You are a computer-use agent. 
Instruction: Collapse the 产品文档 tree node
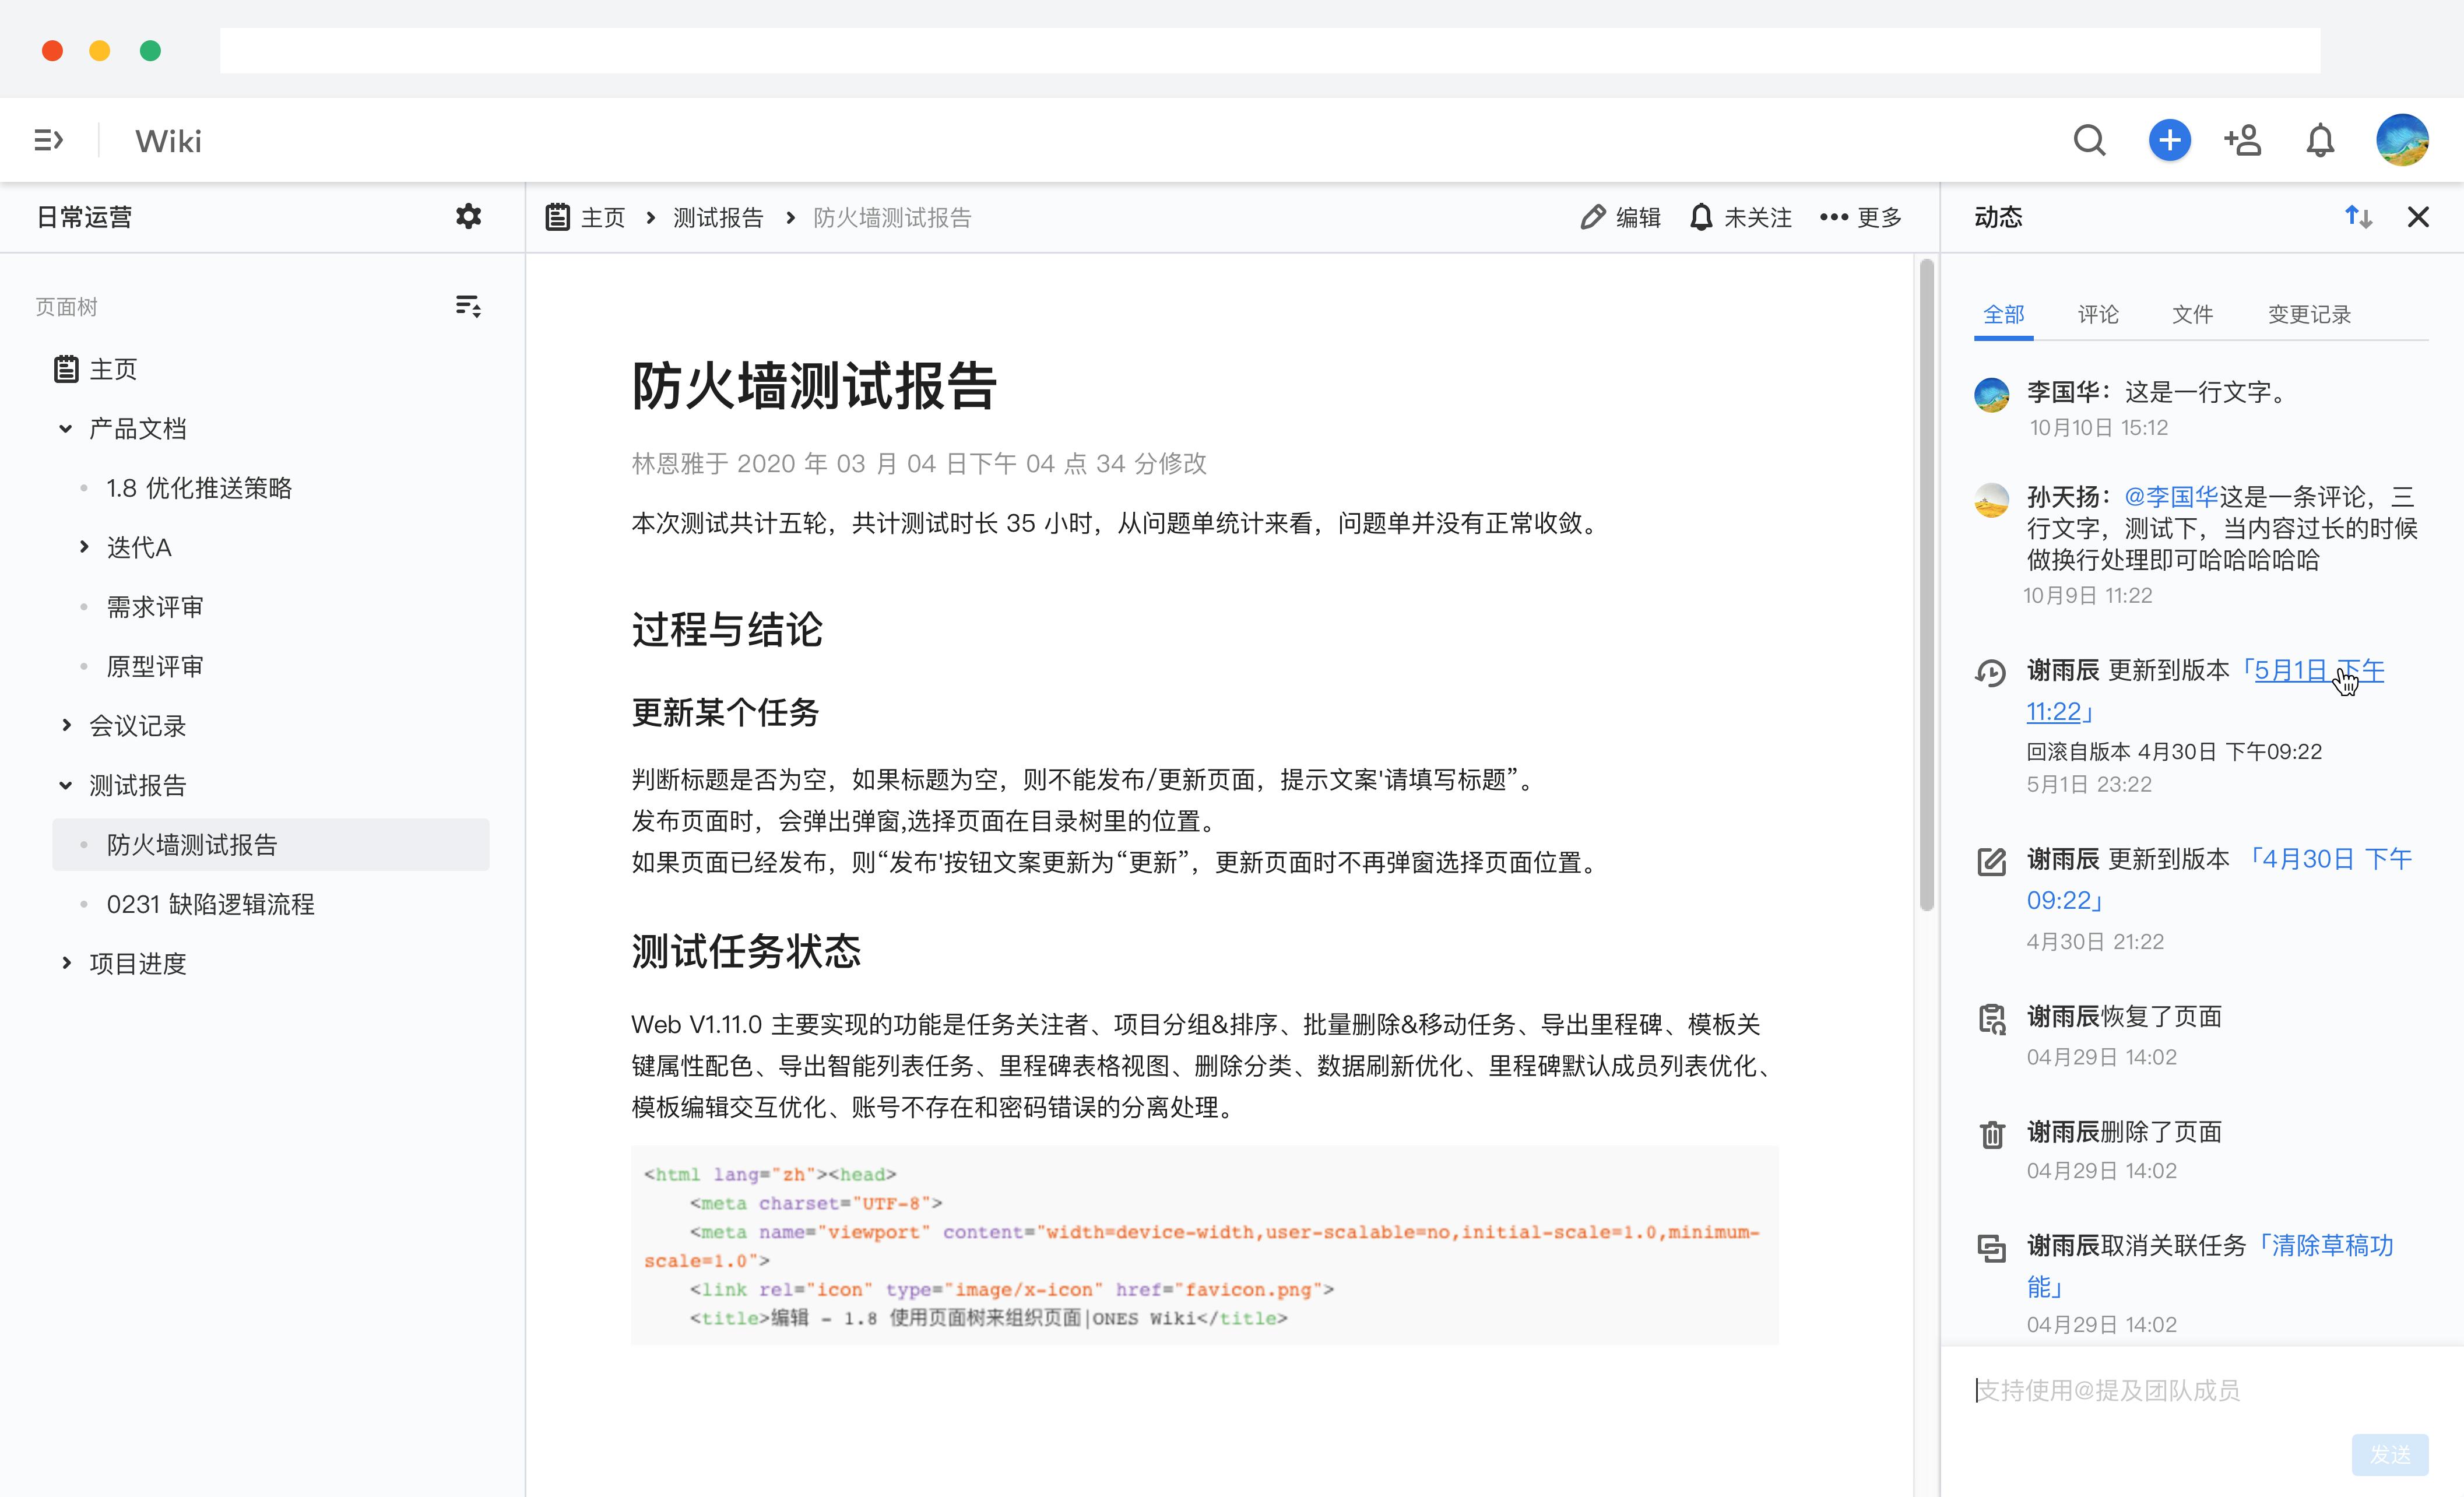pyautogui.click(x=66, y=429)
